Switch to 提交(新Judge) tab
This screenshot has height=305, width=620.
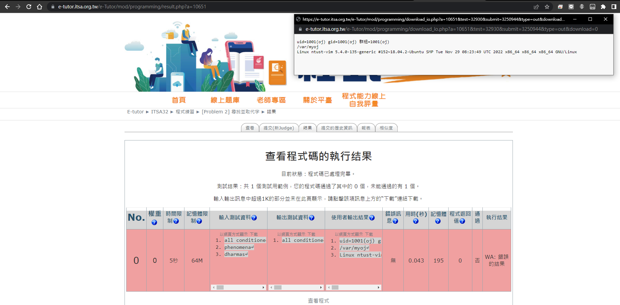coord(279,128)
